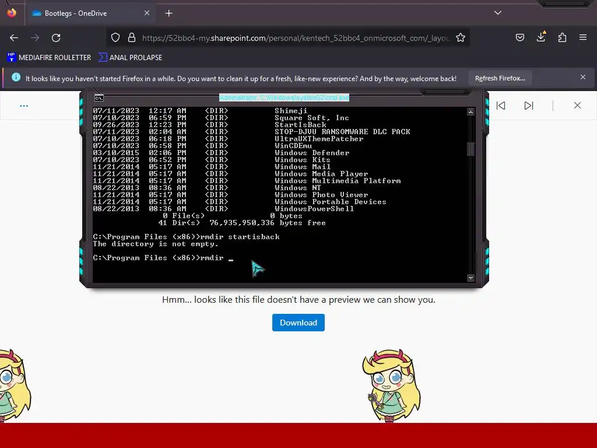Image resolution: width=597 pixels, height=448 pixels.
Task: Click the WindowsPowerShell directory entry
Action: click(x=314, y=209)
